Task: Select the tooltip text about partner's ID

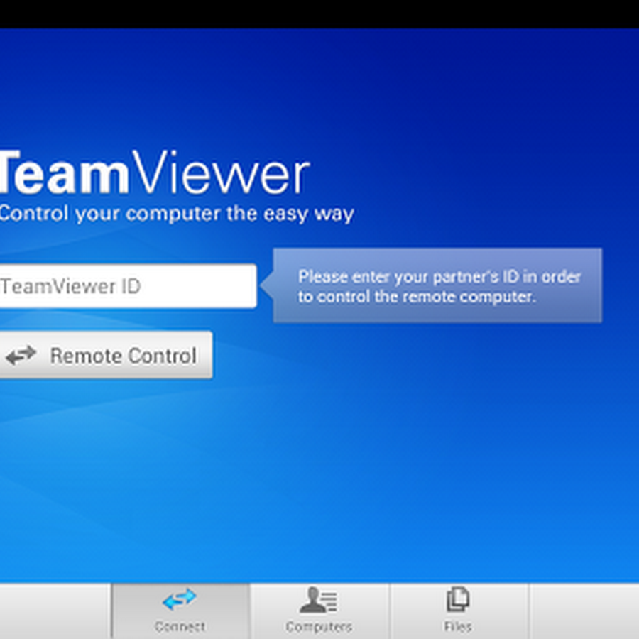Action: [439, 287]
